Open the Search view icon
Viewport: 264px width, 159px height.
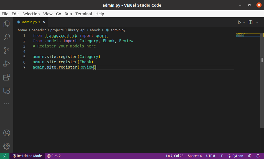[7, 37]
